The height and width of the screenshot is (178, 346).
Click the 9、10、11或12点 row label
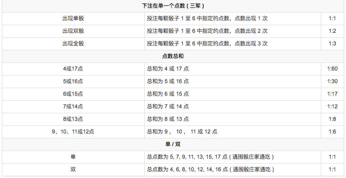pos(73,132)
